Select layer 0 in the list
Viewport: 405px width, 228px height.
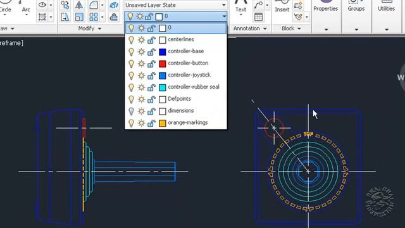176,28
